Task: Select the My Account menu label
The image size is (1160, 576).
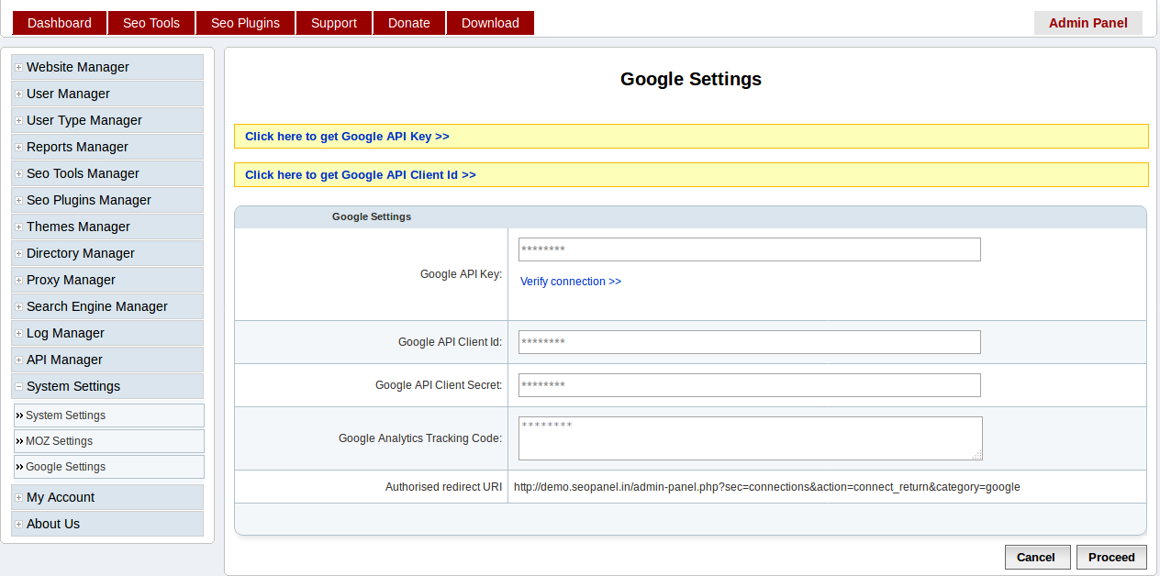Action: pos(61,498)
